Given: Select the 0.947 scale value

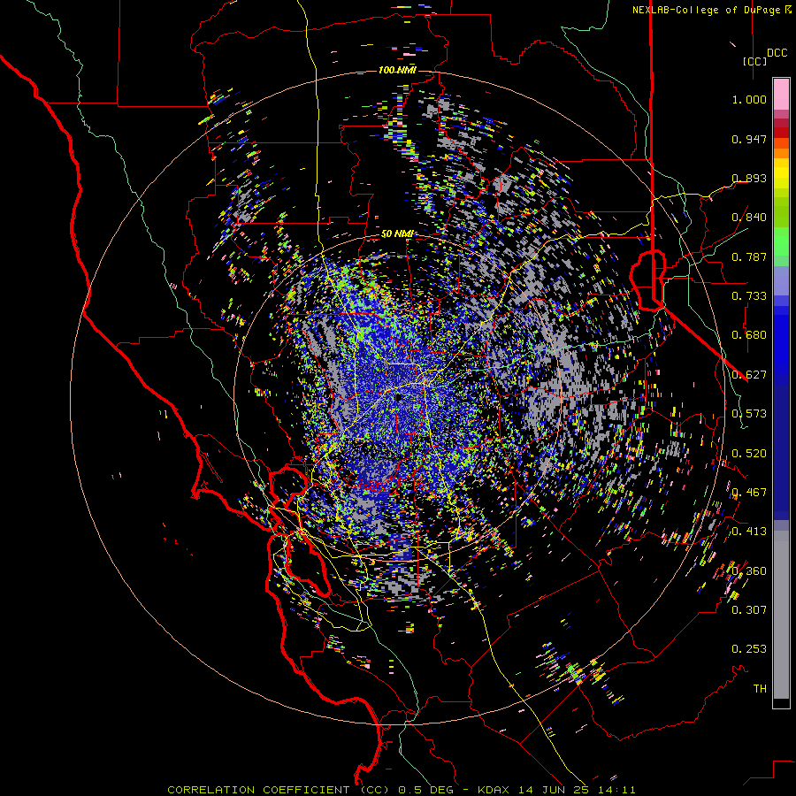Looking at the screenshot, I should (x=749, y=139).
